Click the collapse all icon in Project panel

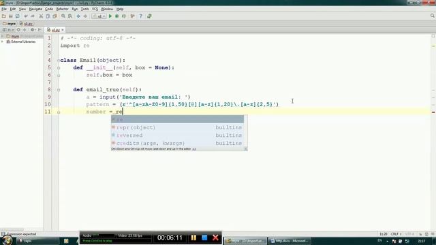click(x=25, y=30)
